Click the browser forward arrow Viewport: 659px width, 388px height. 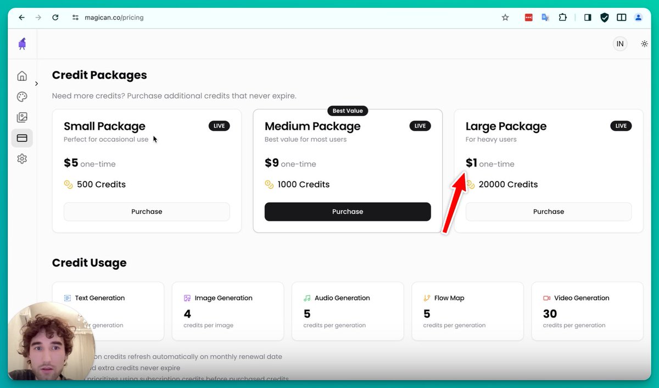point(38,18)
